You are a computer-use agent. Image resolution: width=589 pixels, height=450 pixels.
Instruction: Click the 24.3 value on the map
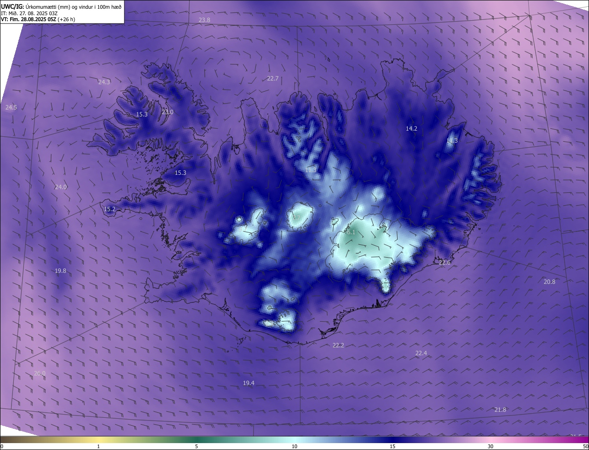point(104,82)
